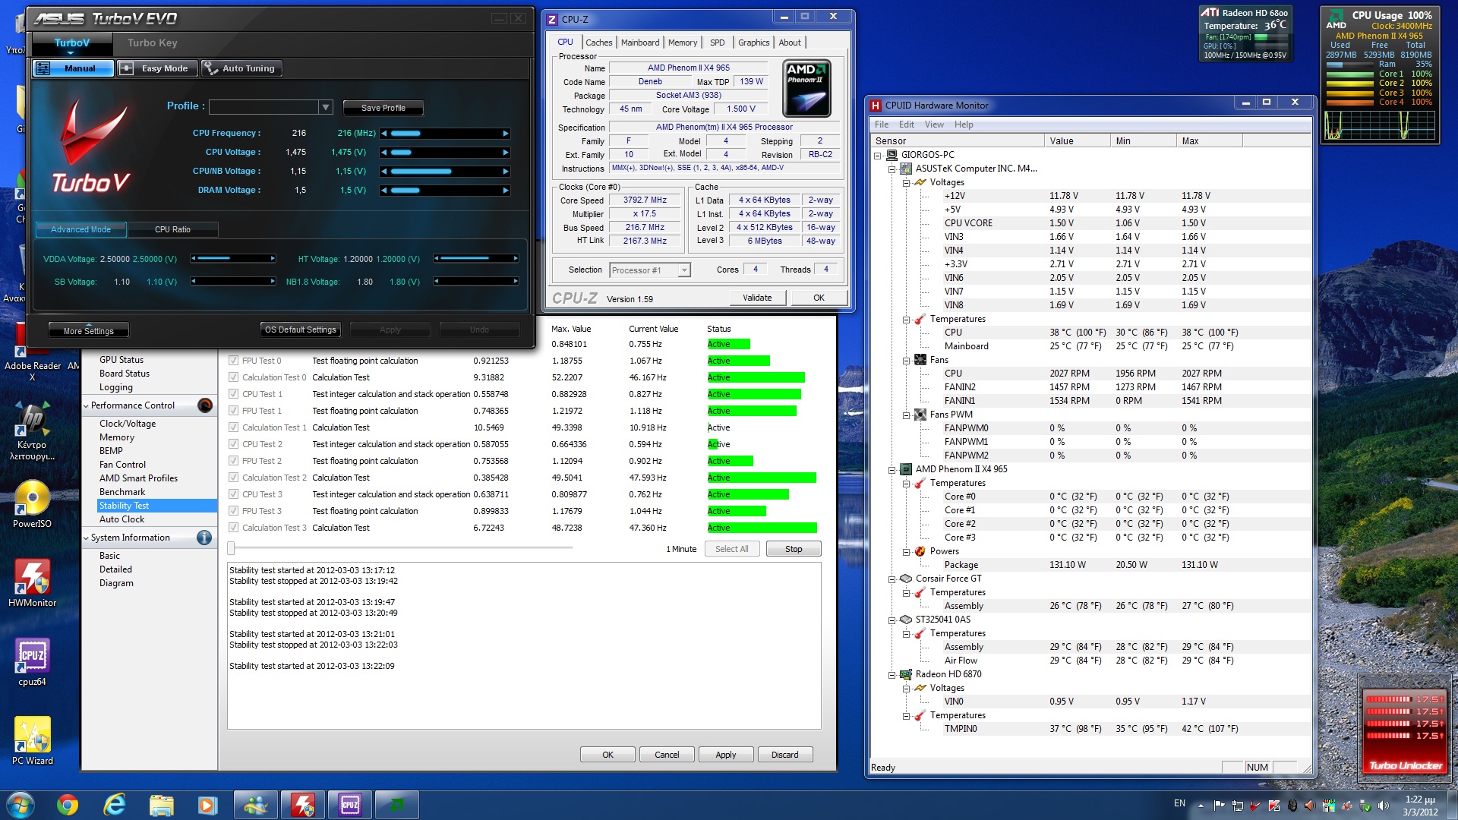This screenshot has height=820, width=1458.
Task: Click the Easy Mode icon in TurboV
Action: point(126,68)
